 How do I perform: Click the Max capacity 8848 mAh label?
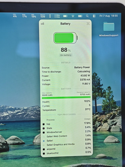point(47,94)
